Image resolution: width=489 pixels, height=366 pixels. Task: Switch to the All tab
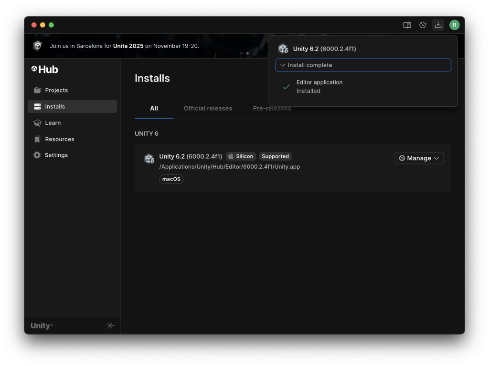[x=154, y=108]
